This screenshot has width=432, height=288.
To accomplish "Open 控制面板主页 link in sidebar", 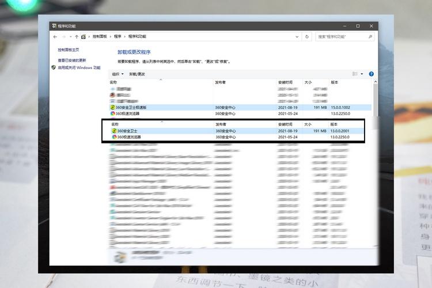I will point(69,50).
